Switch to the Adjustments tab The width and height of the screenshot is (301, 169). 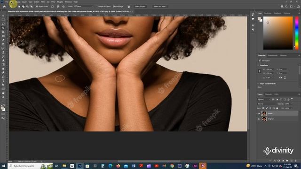(273, 55)
